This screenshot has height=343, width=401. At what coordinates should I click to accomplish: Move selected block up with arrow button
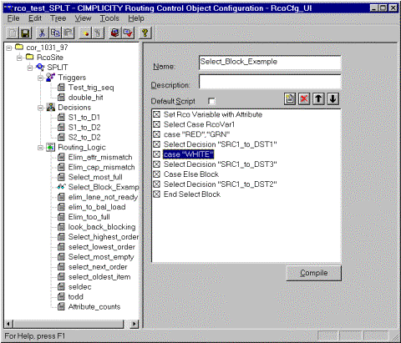[318, 98]
